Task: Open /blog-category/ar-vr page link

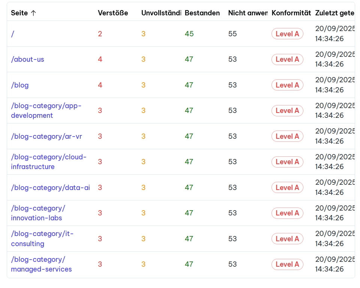Action: click(46, 137)
